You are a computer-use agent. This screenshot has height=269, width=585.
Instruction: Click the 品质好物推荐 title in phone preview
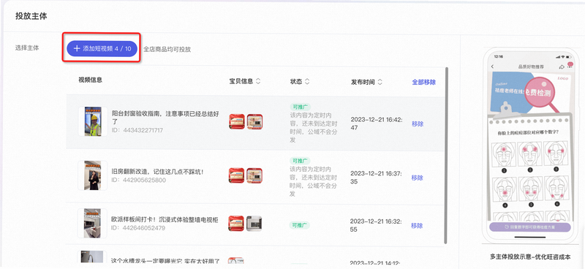point(531,67)
